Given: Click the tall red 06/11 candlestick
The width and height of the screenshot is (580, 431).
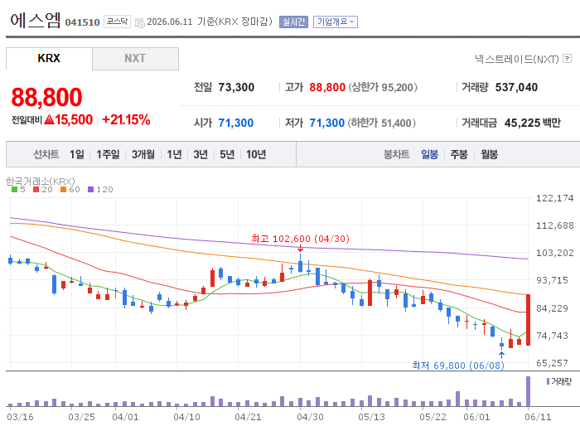Looking at the screenshot, I should [528, 320].
